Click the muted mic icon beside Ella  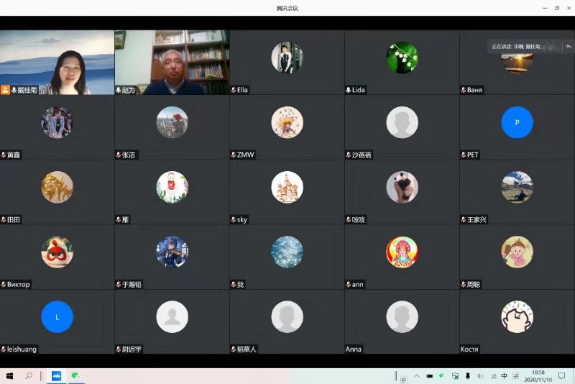click(234, 90)
